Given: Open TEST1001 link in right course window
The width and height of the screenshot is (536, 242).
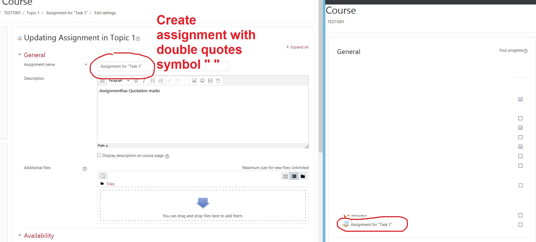Looking at the screenshot, I should coord(336,22).
